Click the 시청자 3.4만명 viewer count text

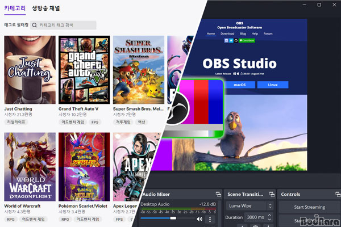pos(72,212)
